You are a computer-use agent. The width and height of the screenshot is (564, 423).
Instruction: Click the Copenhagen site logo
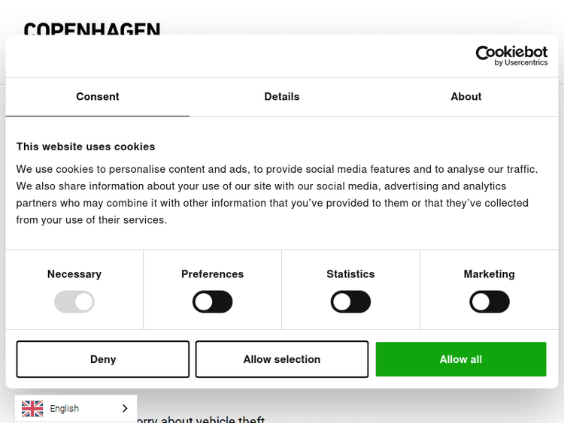click(92, 30)
